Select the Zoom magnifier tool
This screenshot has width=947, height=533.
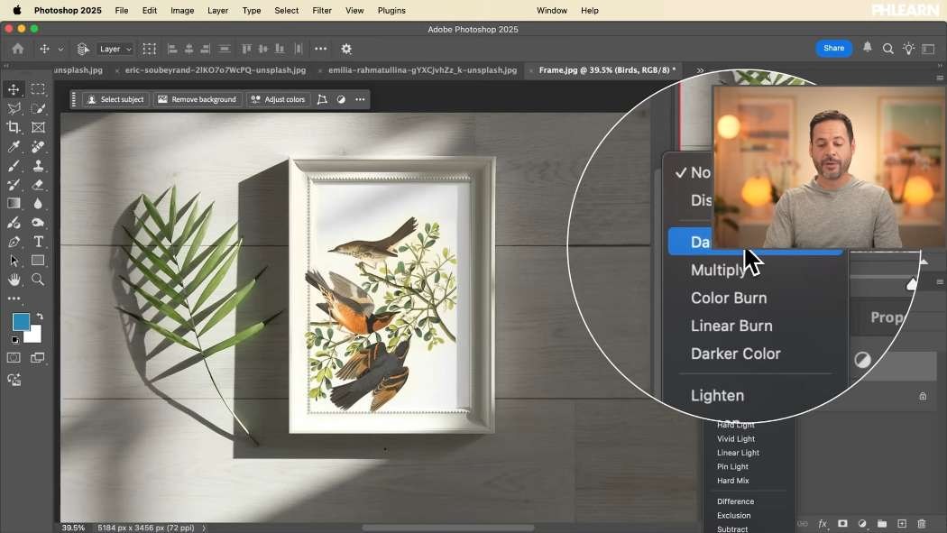click(x=38, y=280)
